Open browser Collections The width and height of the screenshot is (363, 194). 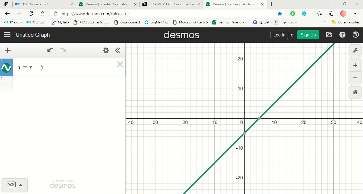pos(331,14)
